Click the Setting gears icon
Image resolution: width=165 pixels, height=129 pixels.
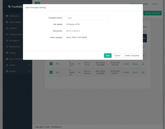7,53
